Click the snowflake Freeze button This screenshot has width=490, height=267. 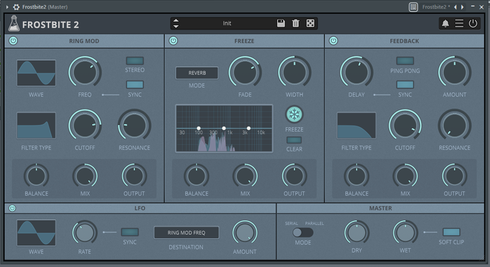click(x=294, y=114)
